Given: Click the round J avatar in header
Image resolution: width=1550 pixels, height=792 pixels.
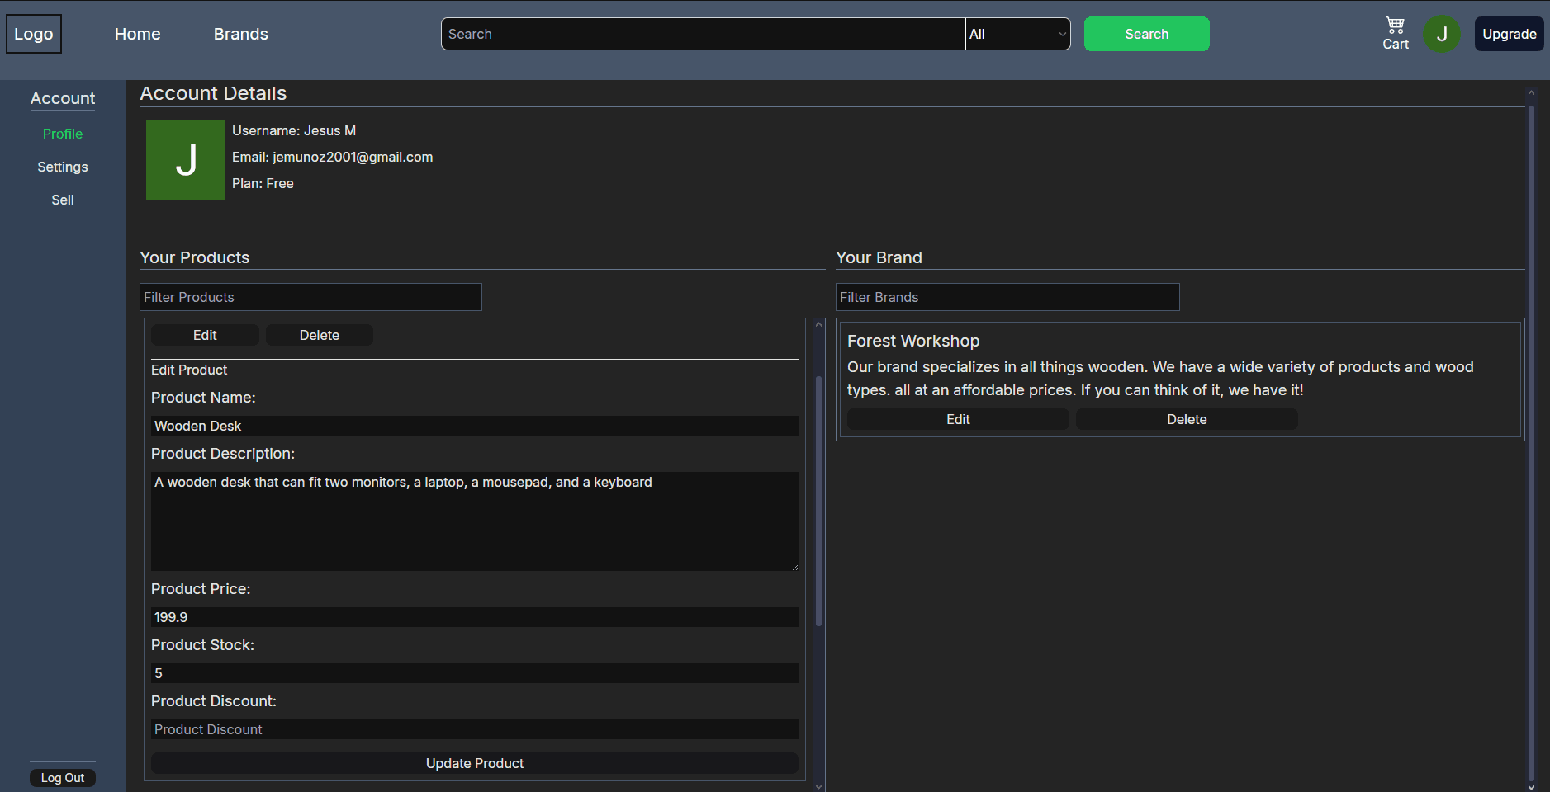Looking at the screenshot, I should click(1441, 34).
